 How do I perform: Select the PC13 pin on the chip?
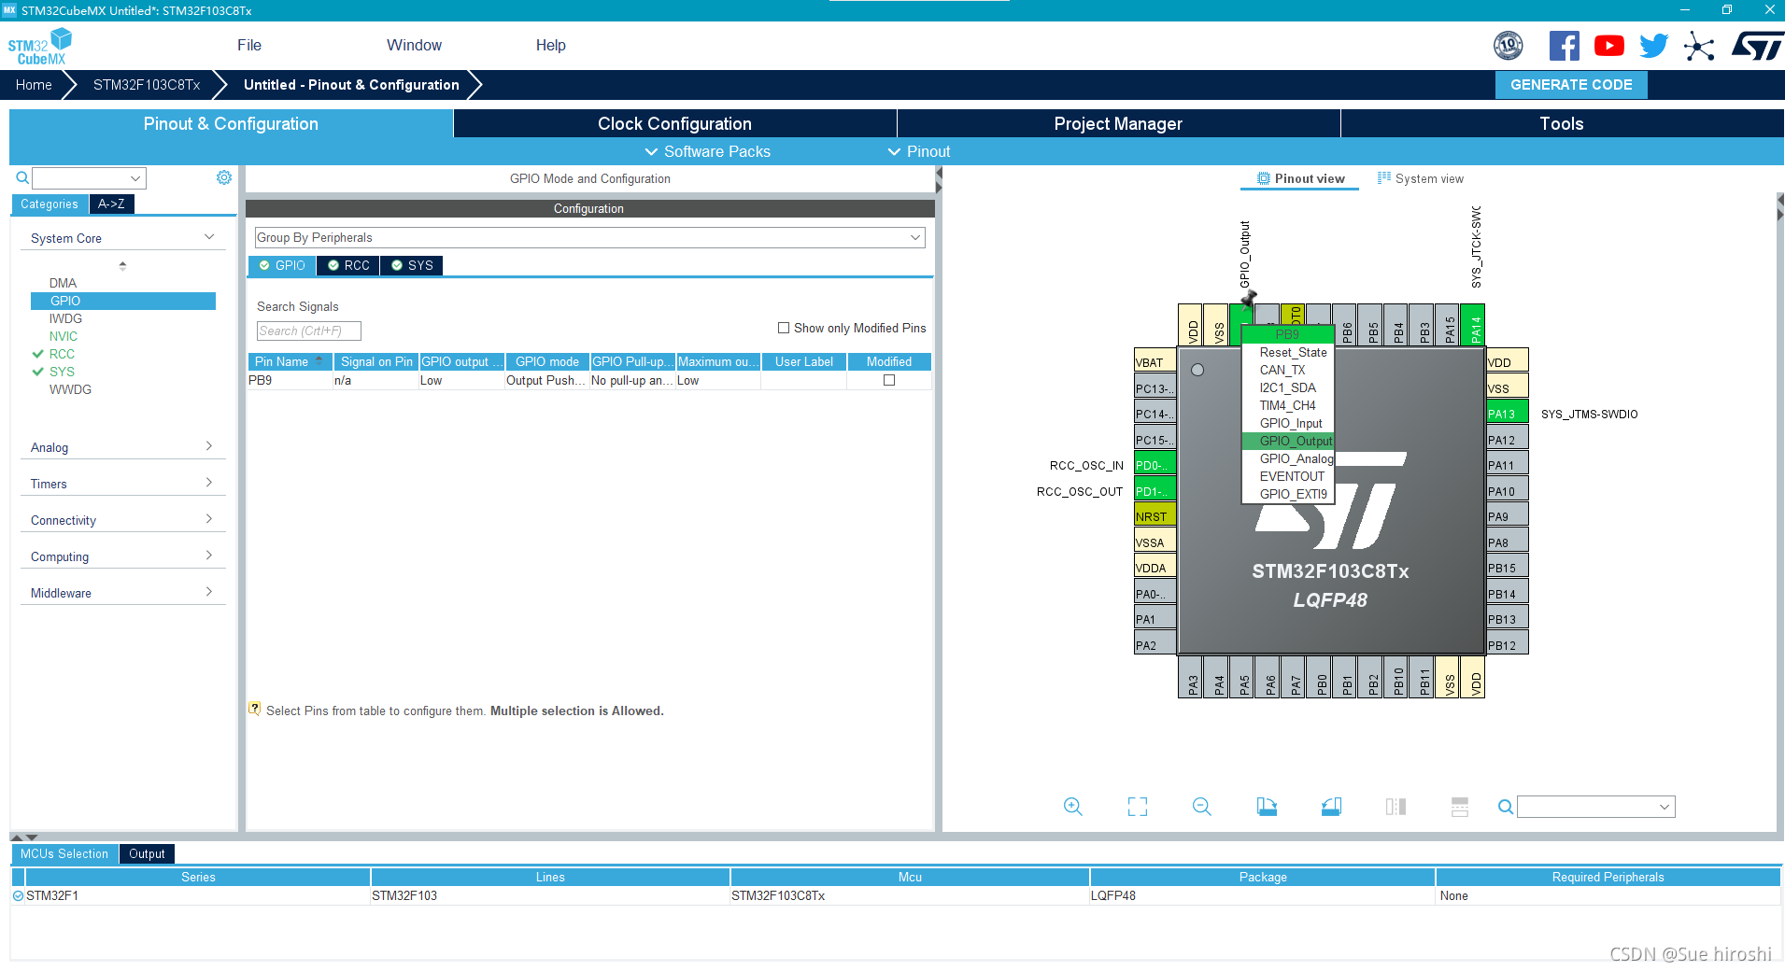pyautogui.click(x=1155, y=388)
